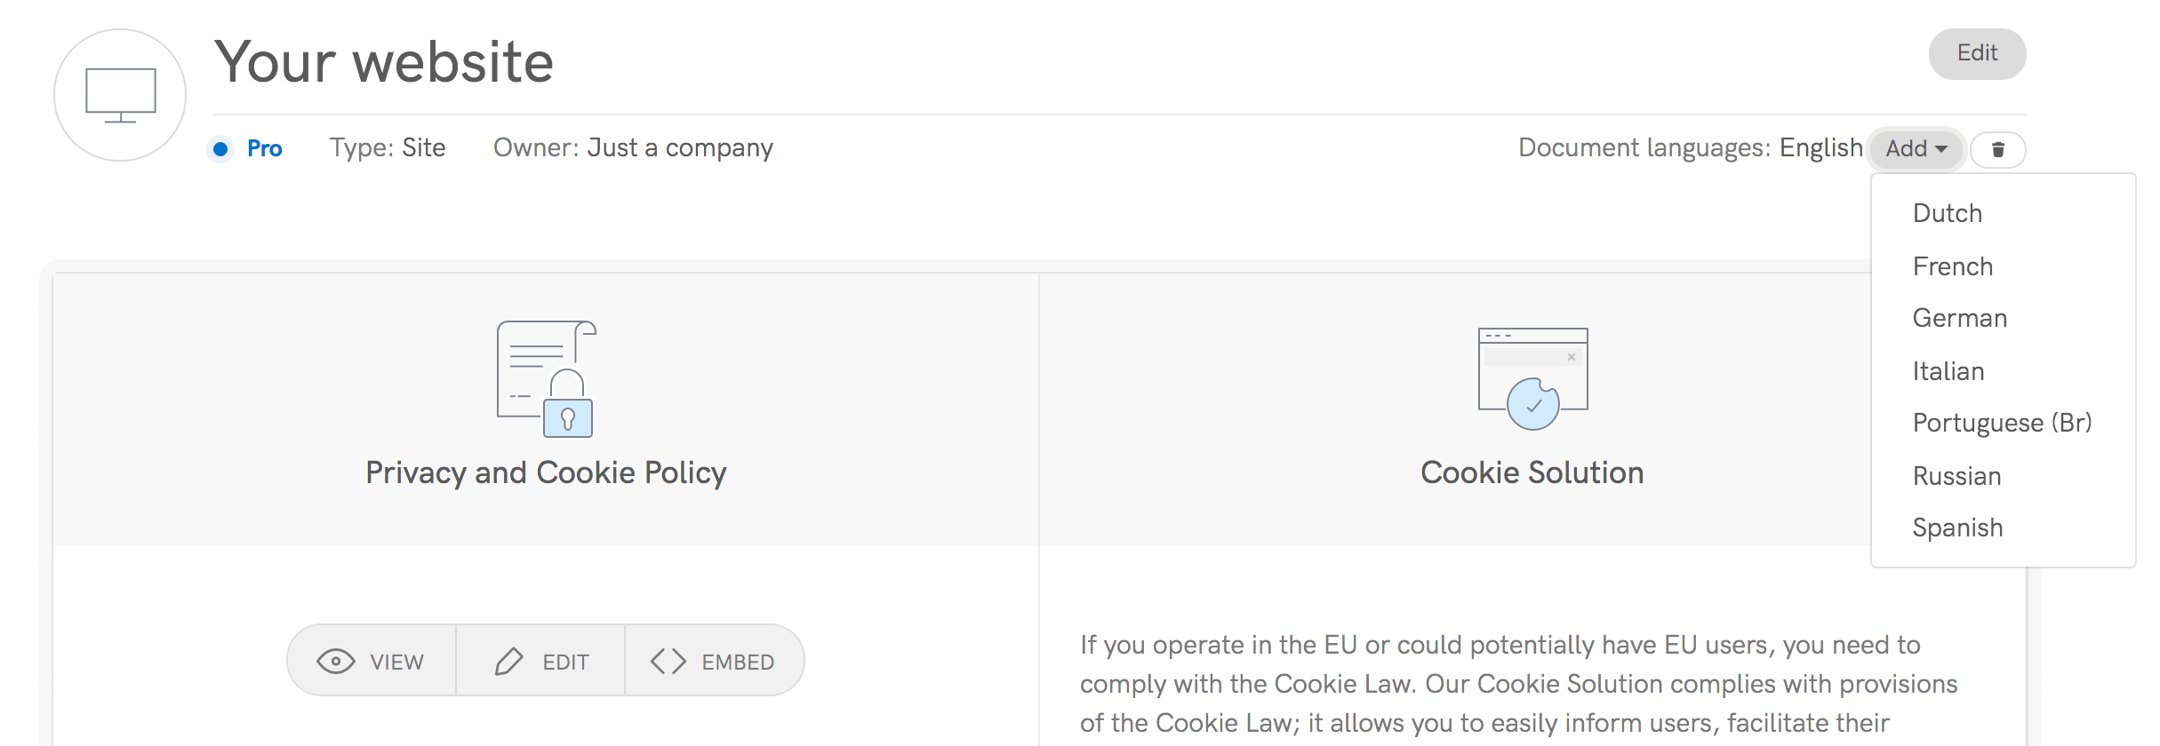The width and height of the screenshot is (2160, 746).
Task: Select Dutch from the language list
Action: [x=1947, y=213]
